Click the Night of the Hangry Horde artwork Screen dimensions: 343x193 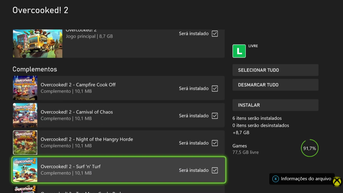coord(25,142)
